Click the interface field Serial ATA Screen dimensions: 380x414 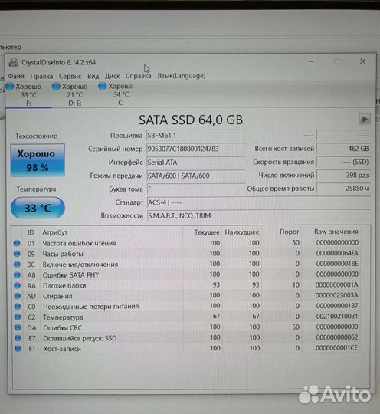[195, 163]
